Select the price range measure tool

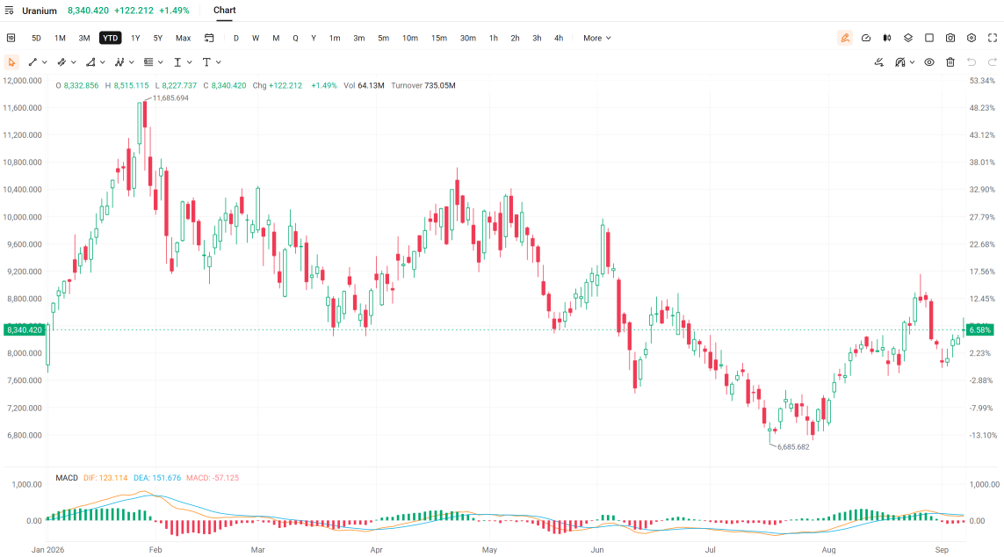[x=177, y=62]
